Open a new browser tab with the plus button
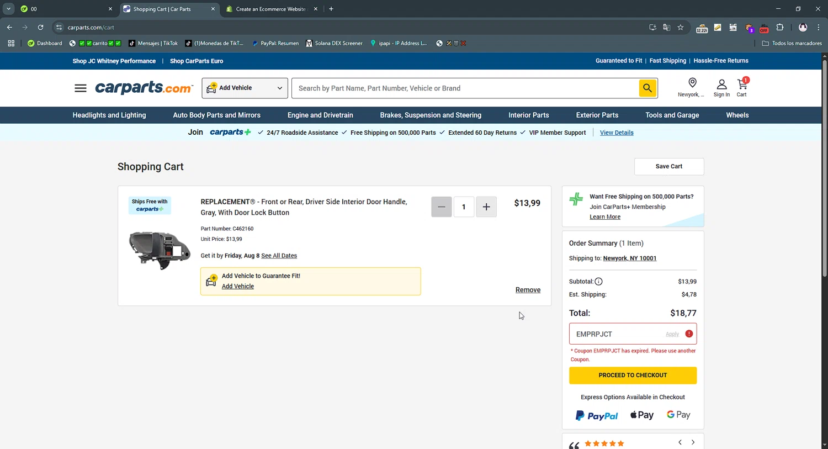The image size is (828, 449). (331, 9)
